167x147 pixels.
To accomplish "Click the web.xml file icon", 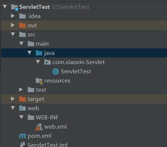I will (39, 127).
